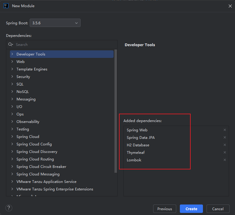Expand the NoSQL category chevron
The height and width of the screenshot is (215, 235).
[x=12, y=91]
